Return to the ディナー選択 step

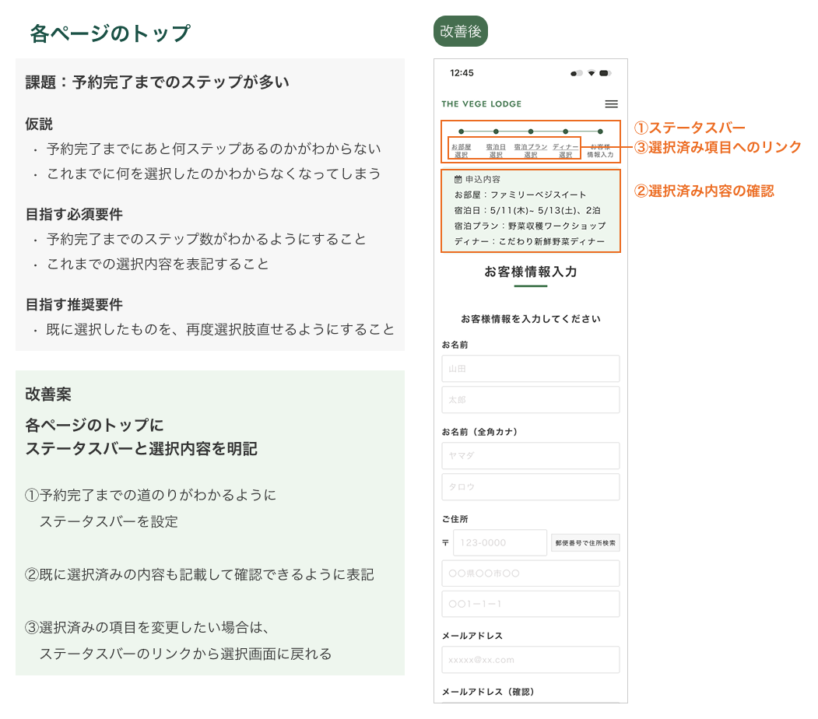click(566, 150)
